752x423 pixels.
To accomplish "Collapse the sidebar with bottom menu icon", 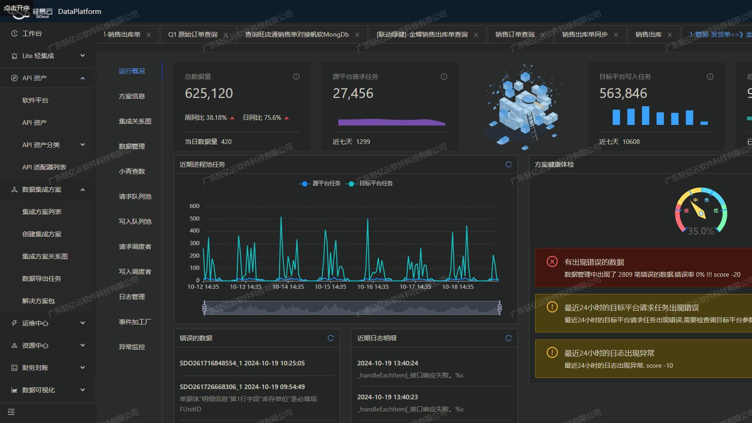I will click(x=11, y=412).
